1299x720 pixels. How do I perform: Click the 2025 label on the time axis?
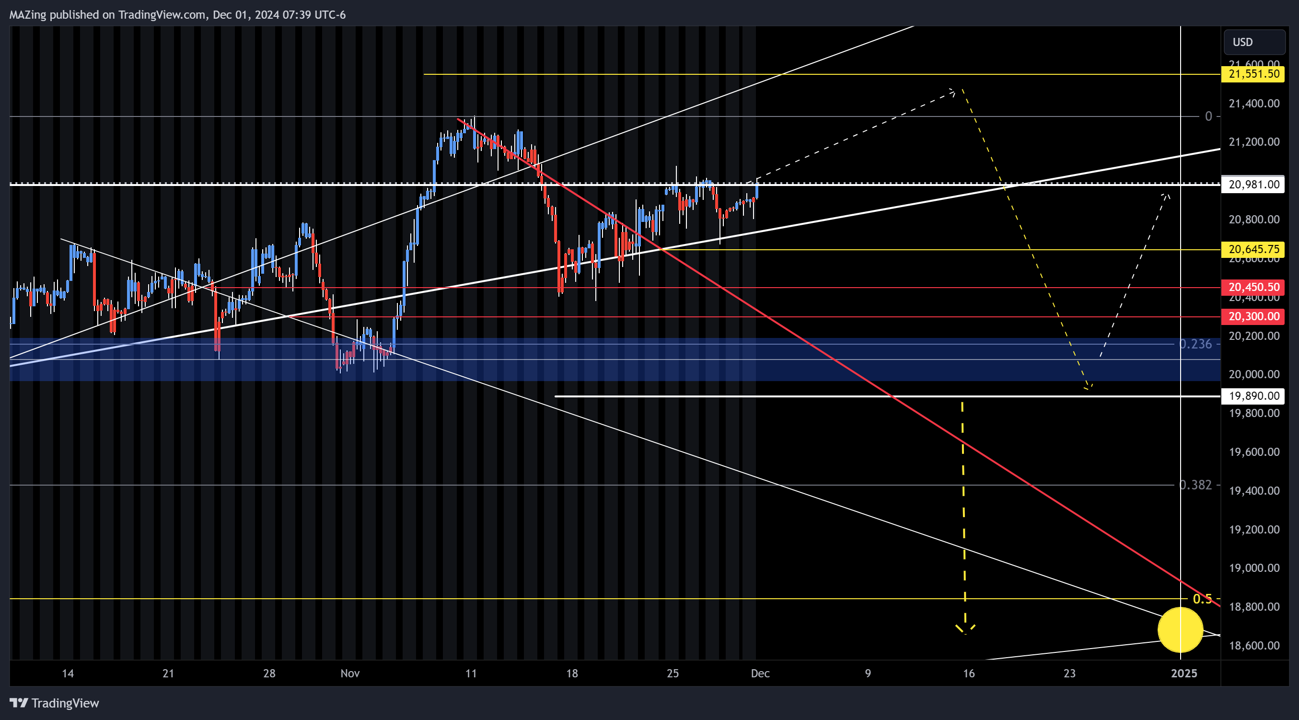click(1183, 674)
